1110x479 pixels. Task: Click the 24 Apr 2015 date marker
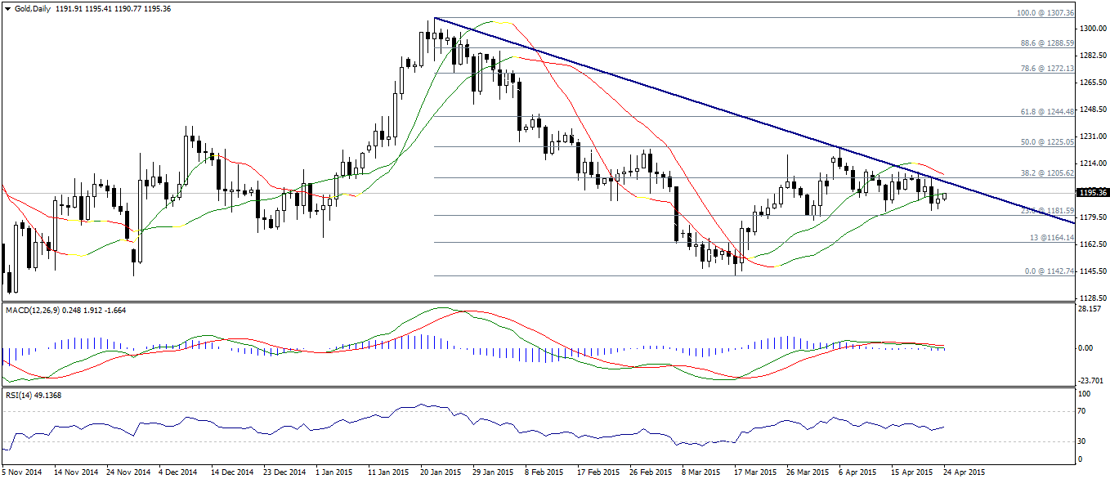[966, 472]
